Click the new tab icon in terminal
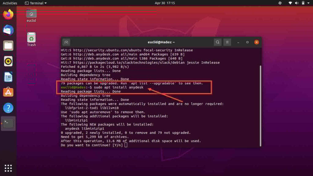This screenshot has width=313, height=176. tap(66, 42)
